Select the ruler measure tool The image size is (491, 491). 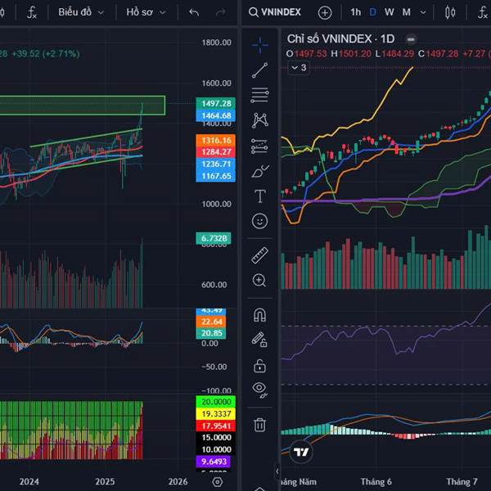click(260, 255)
